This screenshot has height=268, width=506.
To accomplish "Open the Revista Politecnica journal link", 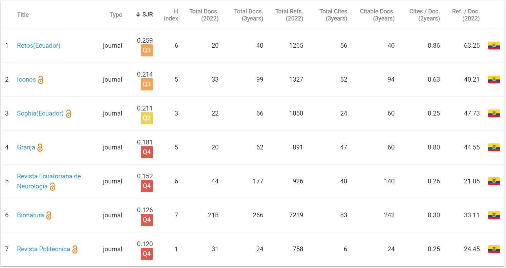I will coord(44,249).
